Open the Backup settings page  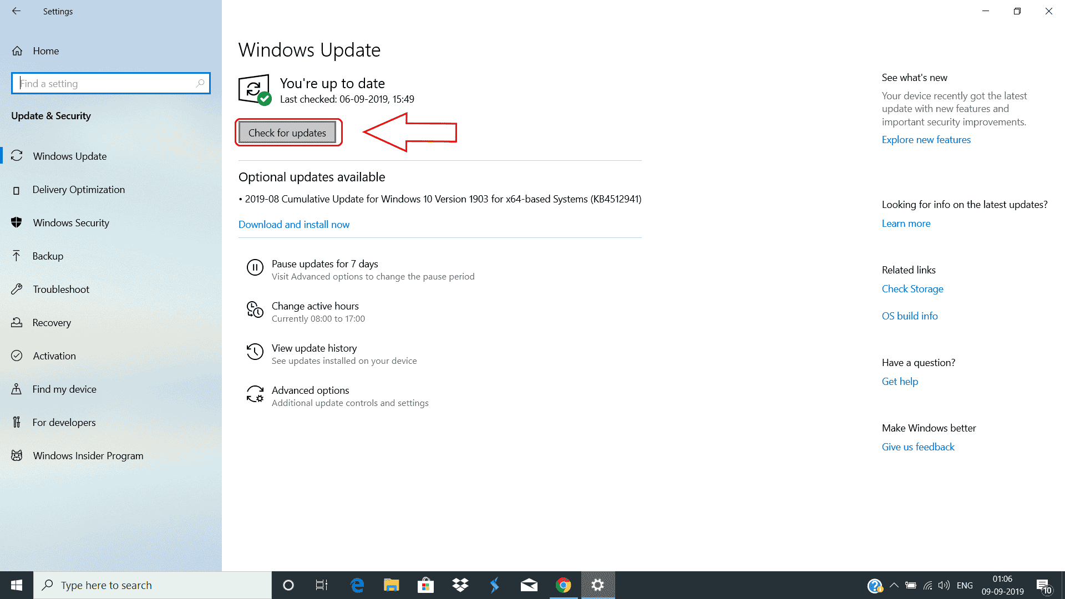point(48,256)
